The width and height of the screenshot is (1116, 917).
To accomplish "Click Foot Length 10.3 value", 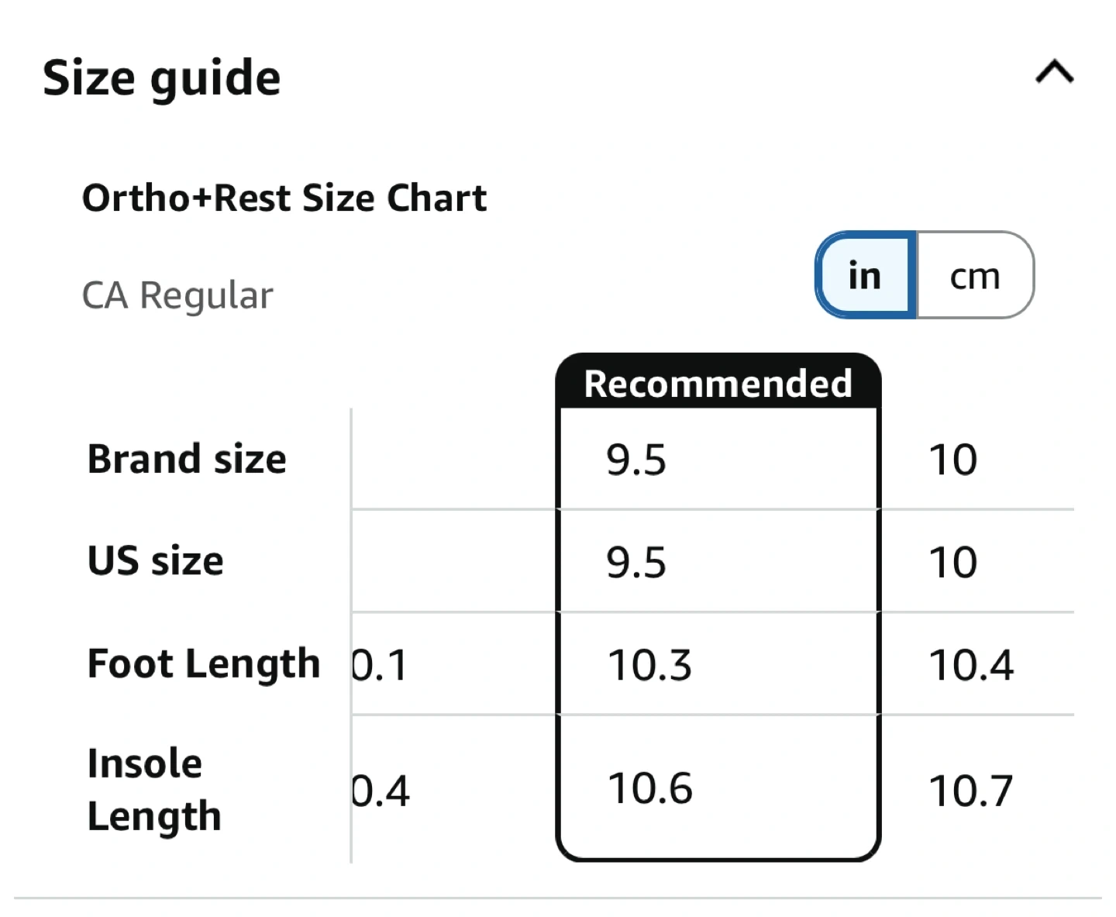I will pyautogui.click(x=649, y=665).
